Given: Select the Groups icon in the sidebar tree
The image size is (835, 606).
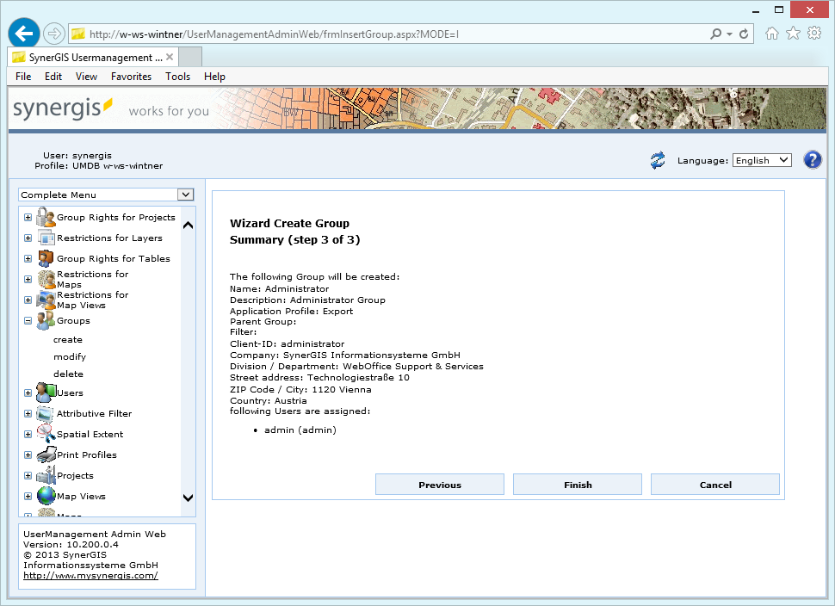Looking at the screenshot, I should [45, 320].
